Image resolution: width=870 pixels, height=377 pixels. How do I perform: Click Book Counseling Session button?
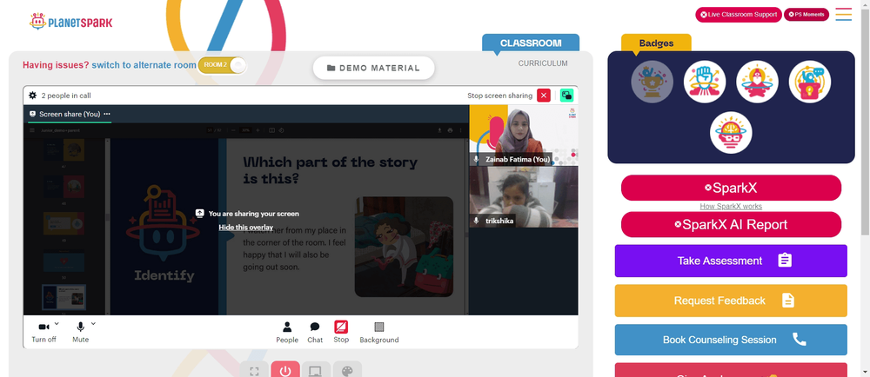pyautogui.click(x=731, y=340)
